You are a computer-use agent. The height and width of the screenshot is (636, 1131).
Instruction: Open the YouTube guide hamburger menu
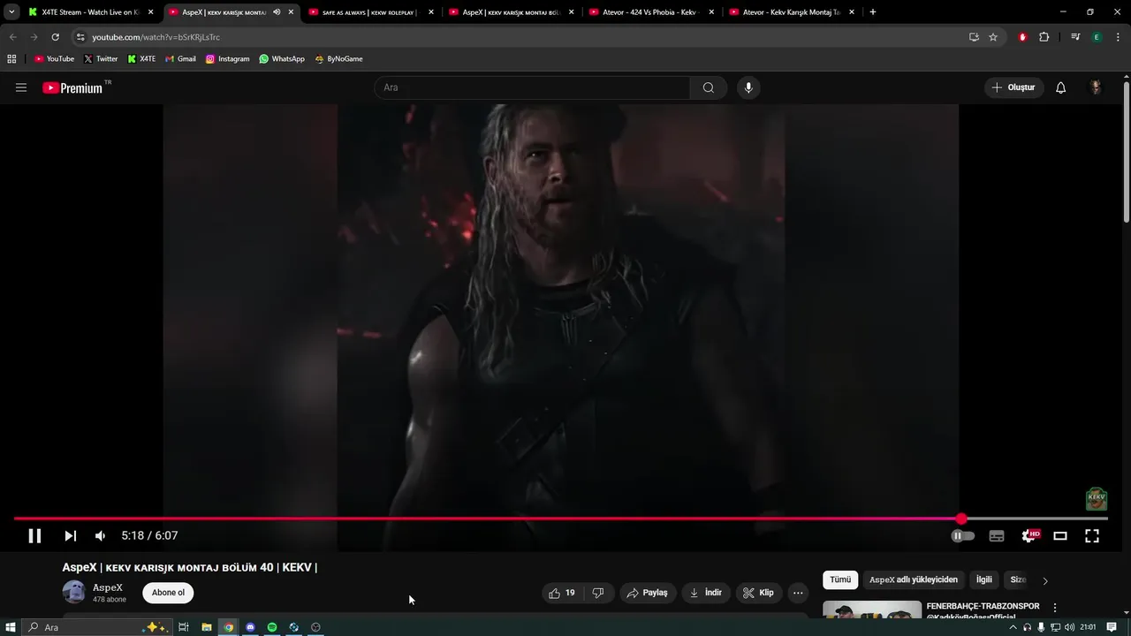[21, 87]
